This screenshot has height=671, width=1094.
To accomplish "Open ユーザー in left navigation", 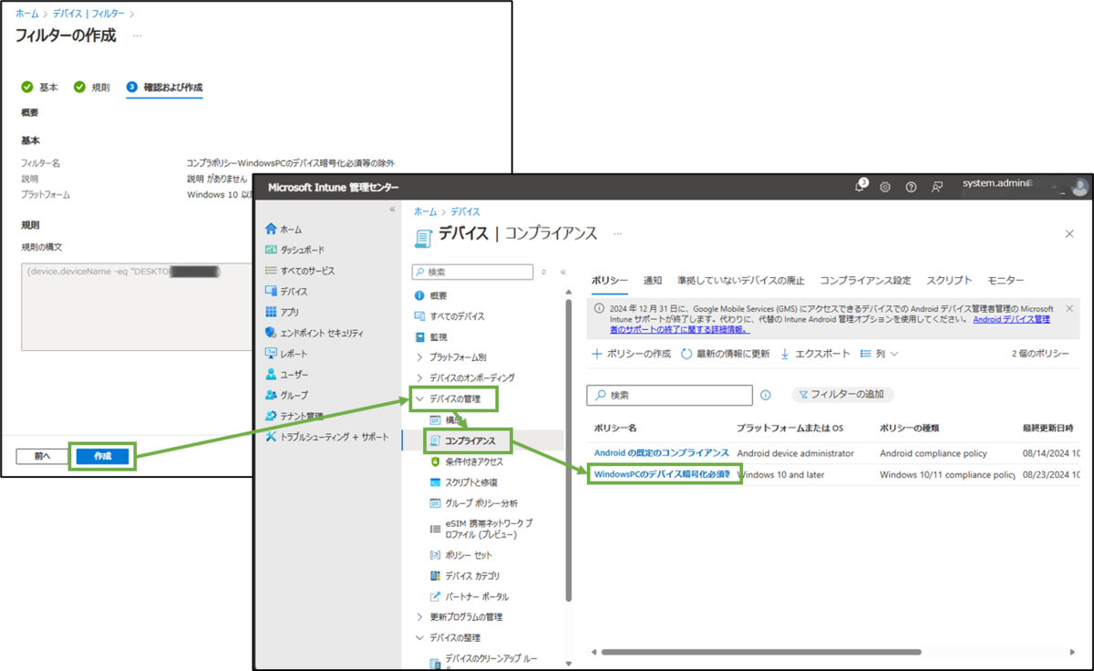I will [286, 375].
